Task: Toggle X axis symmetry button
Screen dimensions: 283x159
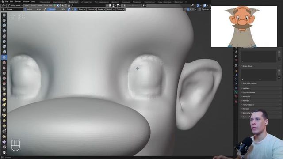Action: click(x=188, y=9)
